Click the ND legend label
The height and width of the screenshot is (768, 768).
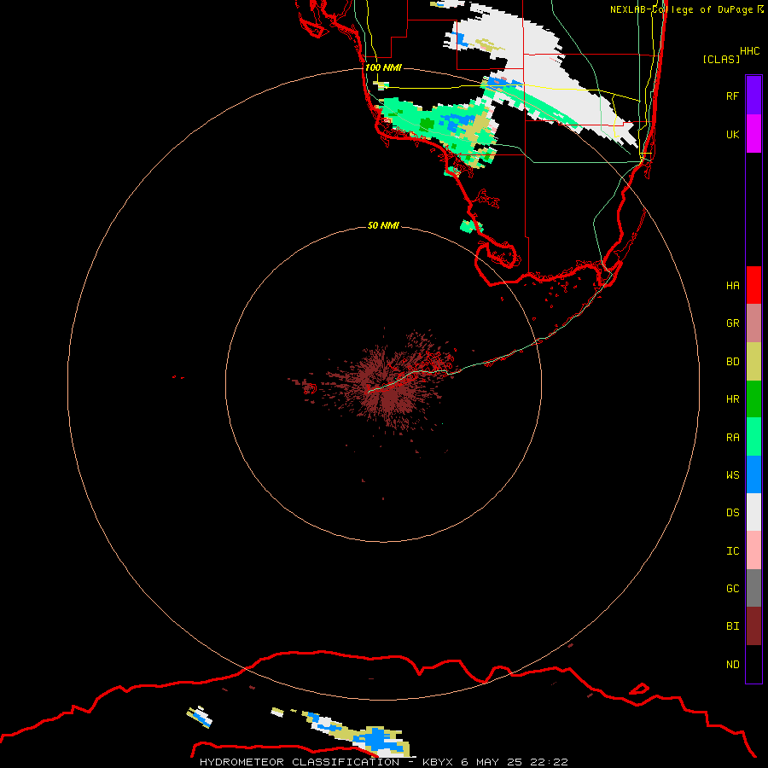pyautogui.click(x=732, y=665)
